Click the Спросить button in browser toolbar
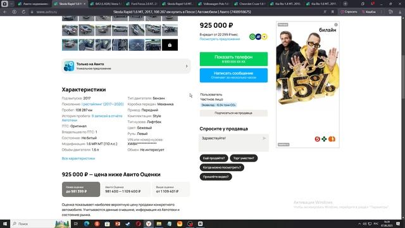 pyautogui.click(x=349, y=12)
